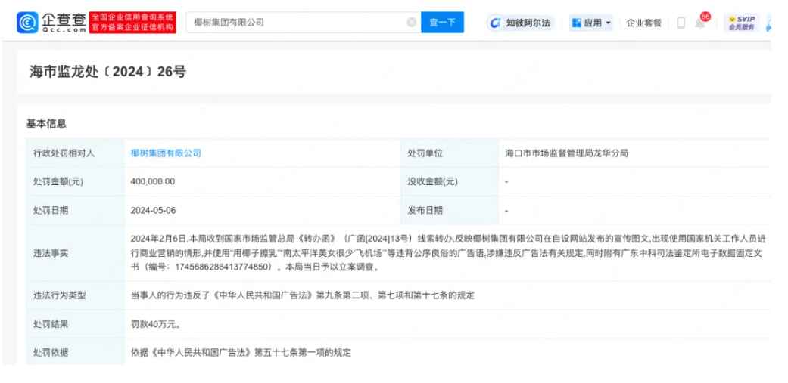
Task: Click the 违法事实 description text
Action: coord(447,252)
